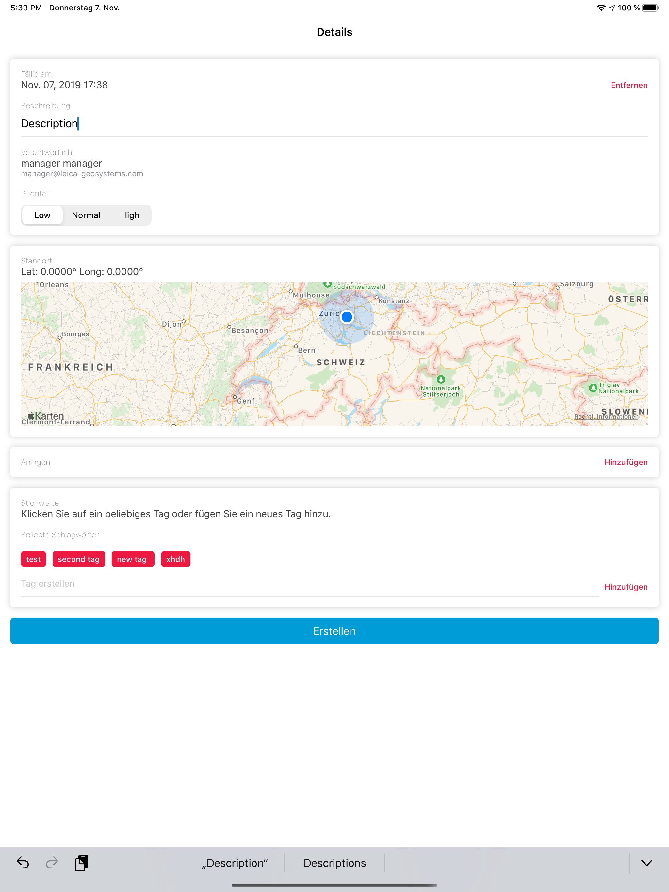Select the red "second tag" chip
The height and width of the screenshot is (892, 669).
(x=79, y=559)
